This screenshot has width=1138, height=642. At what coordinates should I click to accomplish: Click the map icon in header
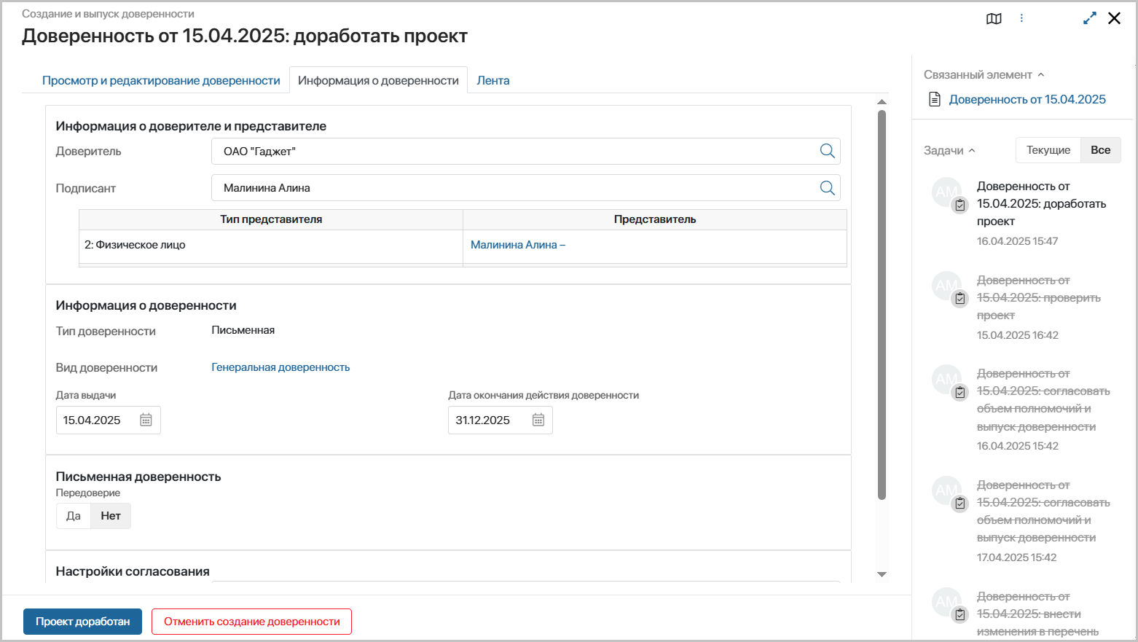[994, 19]
